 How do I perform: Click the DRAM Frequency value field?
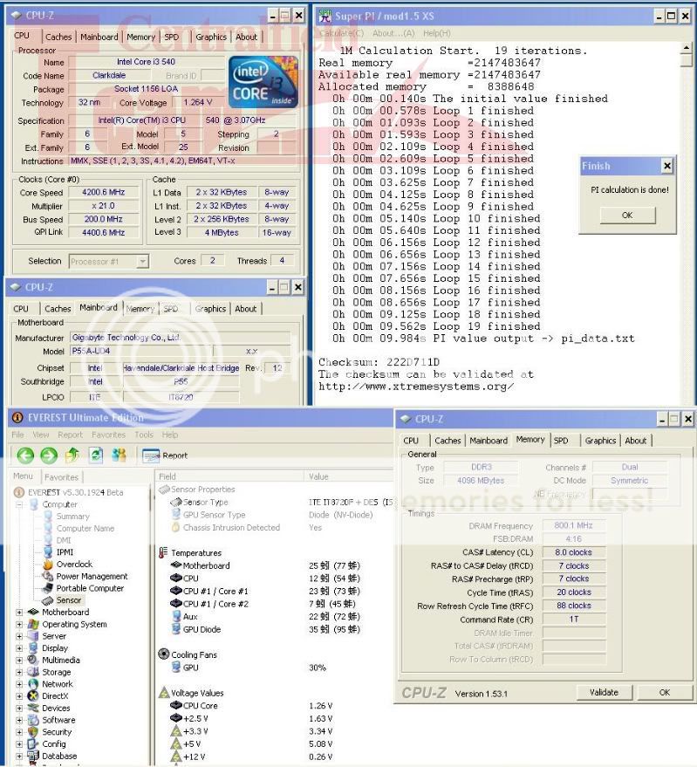tap(574, 525)
